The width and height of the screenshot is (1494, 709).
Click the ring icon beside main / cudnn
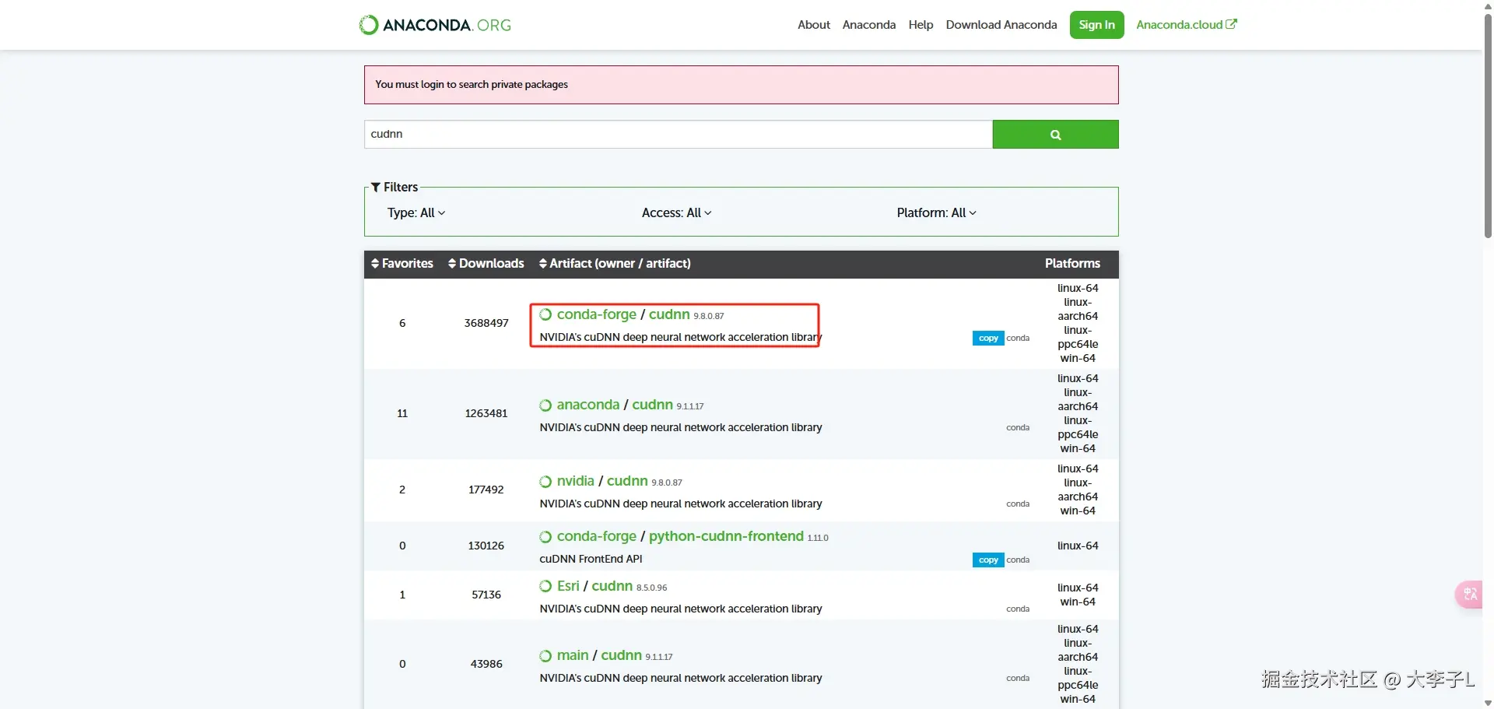tap(545, 655)
